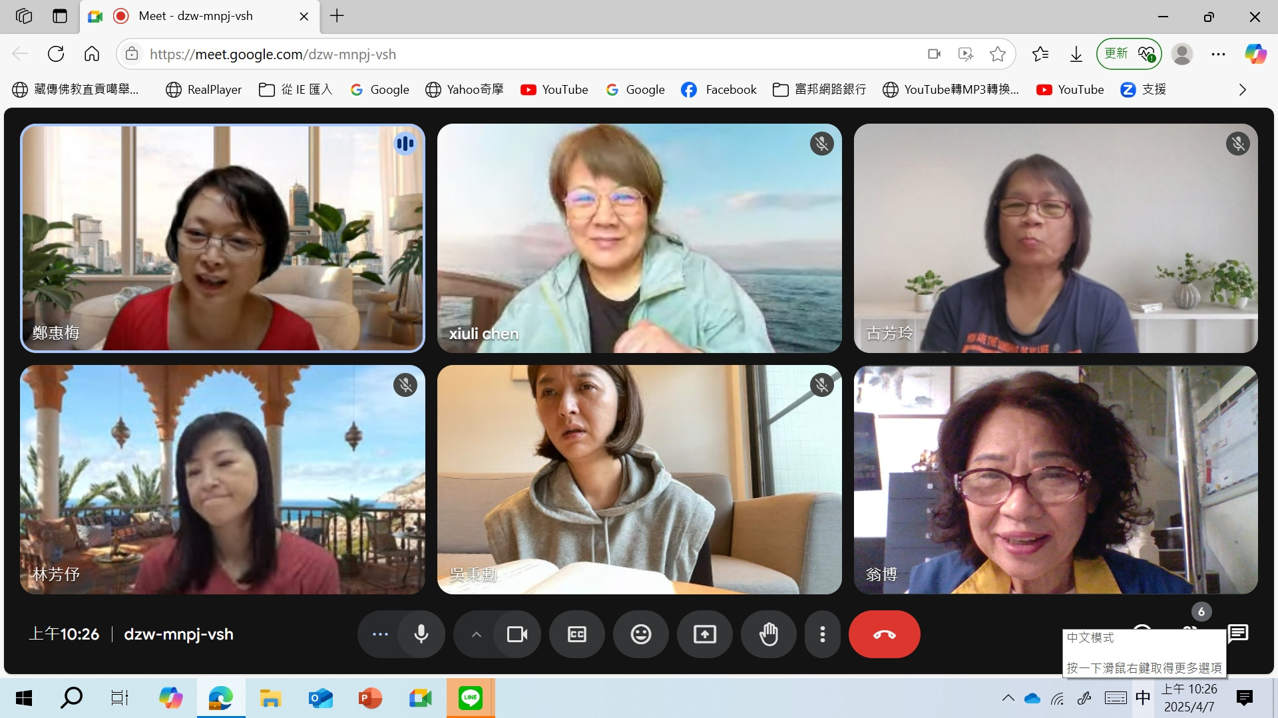The width and height of the screenshot is (1278, 718).
Task: Open LINE app from the taskbar
Action: click(x=470, y=698)
